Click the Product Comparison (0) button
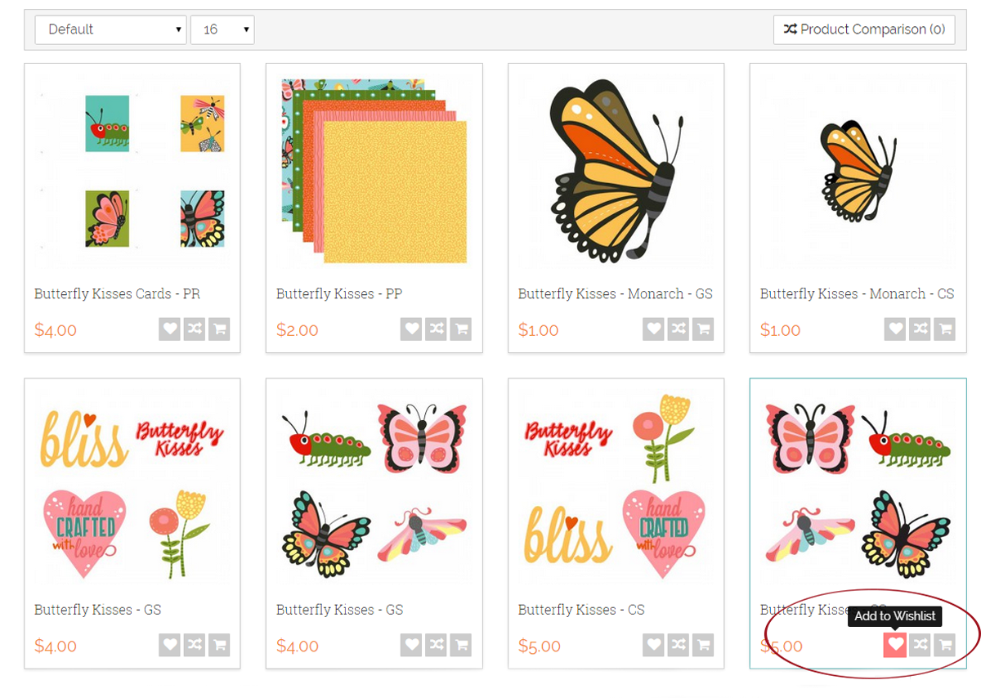The width and height of the screenshot is (981, 698). (x=864, y=29)
